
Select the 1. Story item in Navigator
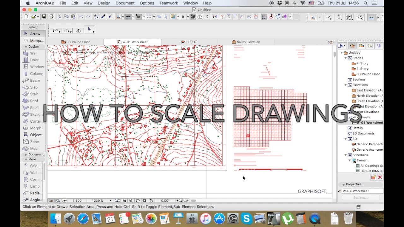point(362,69)
